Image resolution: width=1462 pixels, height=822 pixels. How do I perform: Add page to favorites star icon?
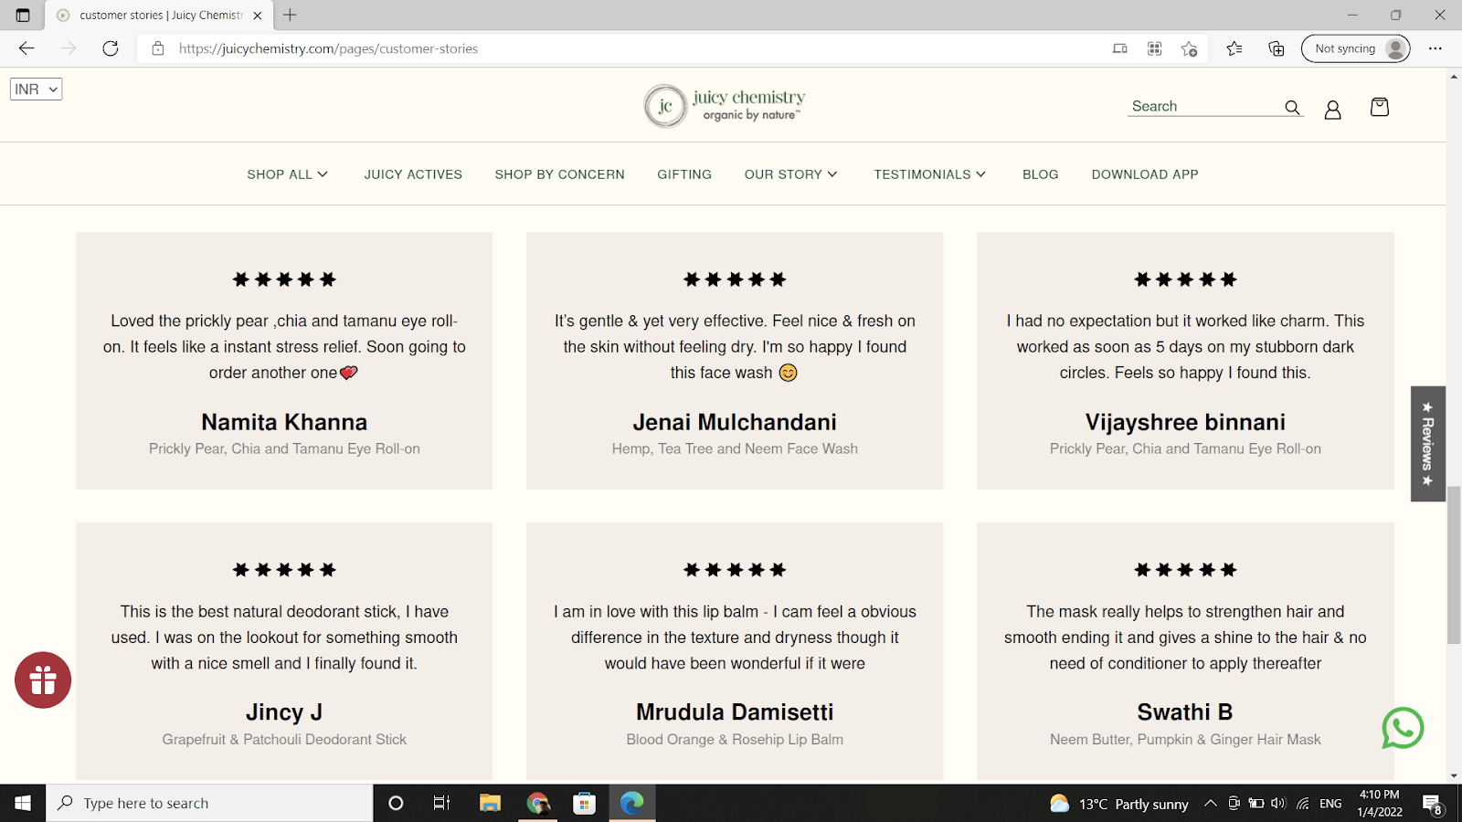pyautogui.click(x=1189, y=48)
